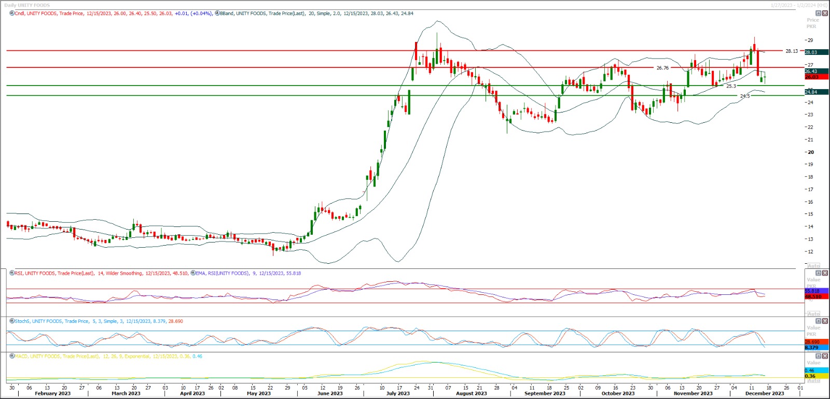Toggle Auto scaling at the RSI panel bottom
This screenshot has height=399, width=830.
814,314
